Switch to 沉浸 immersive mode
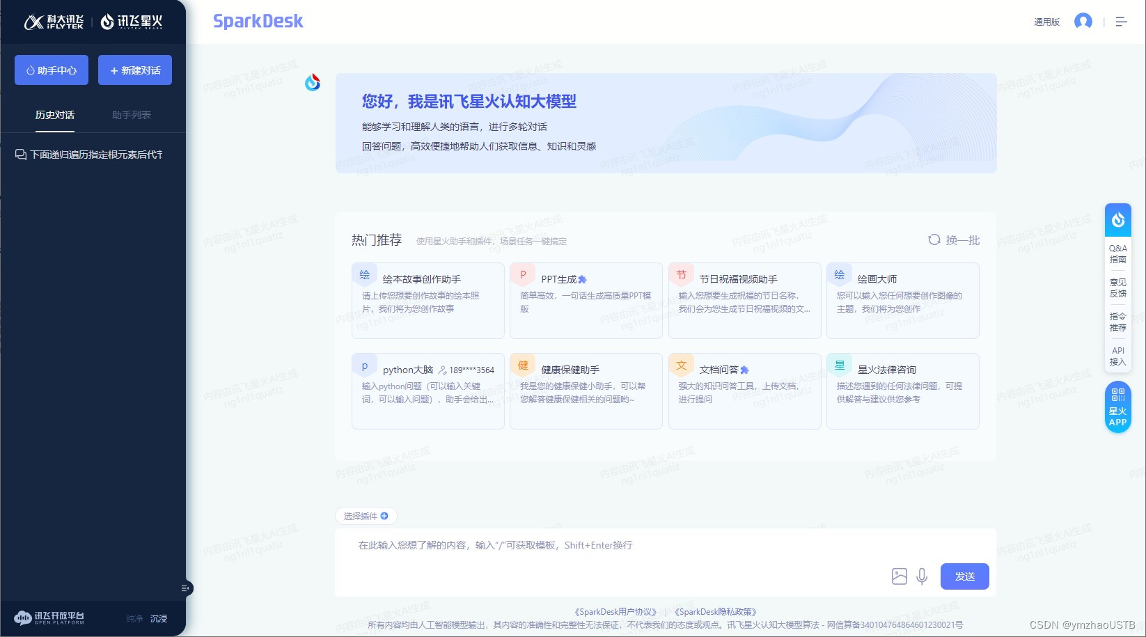The height and width of the screenshot is (637, 1146). tap(159, 618)
